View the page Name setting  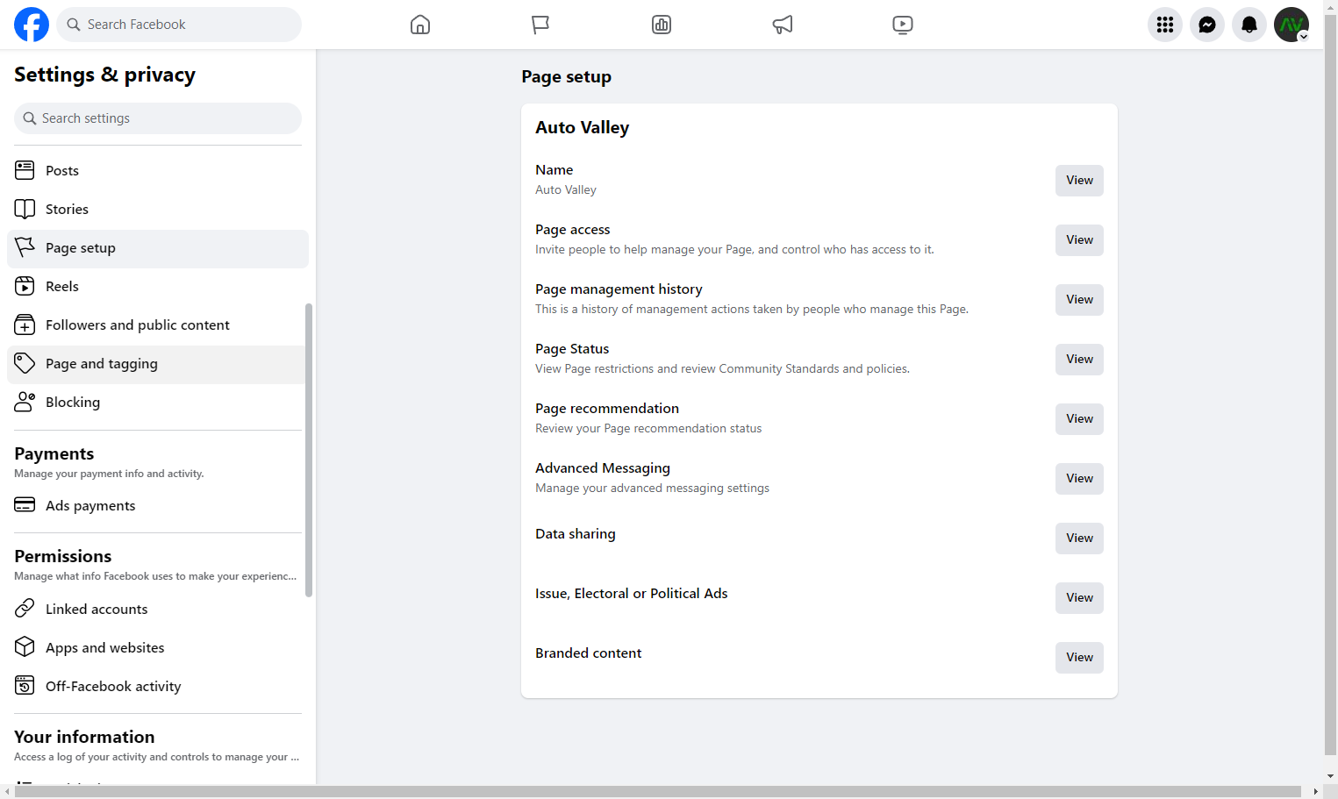click(x=1079, y=180)
